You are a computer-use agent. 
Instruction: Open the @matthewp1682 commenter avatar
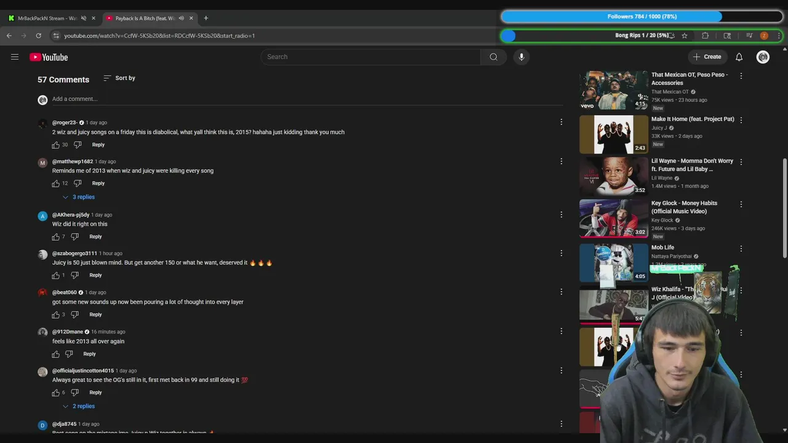click(42, 162)
